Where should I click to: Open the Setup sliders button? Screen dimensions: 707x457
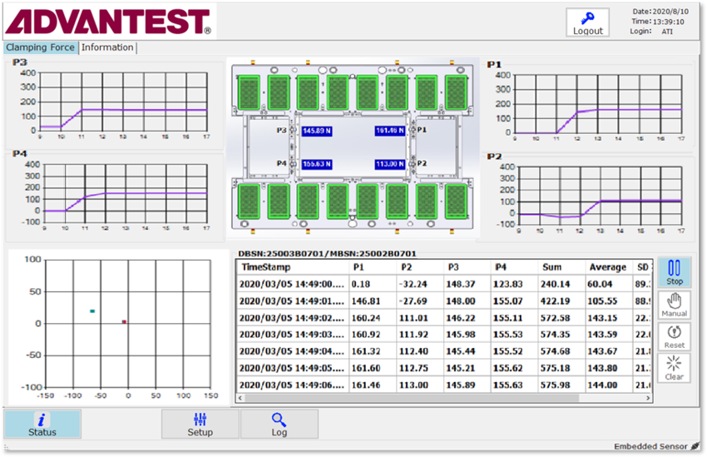200,424
